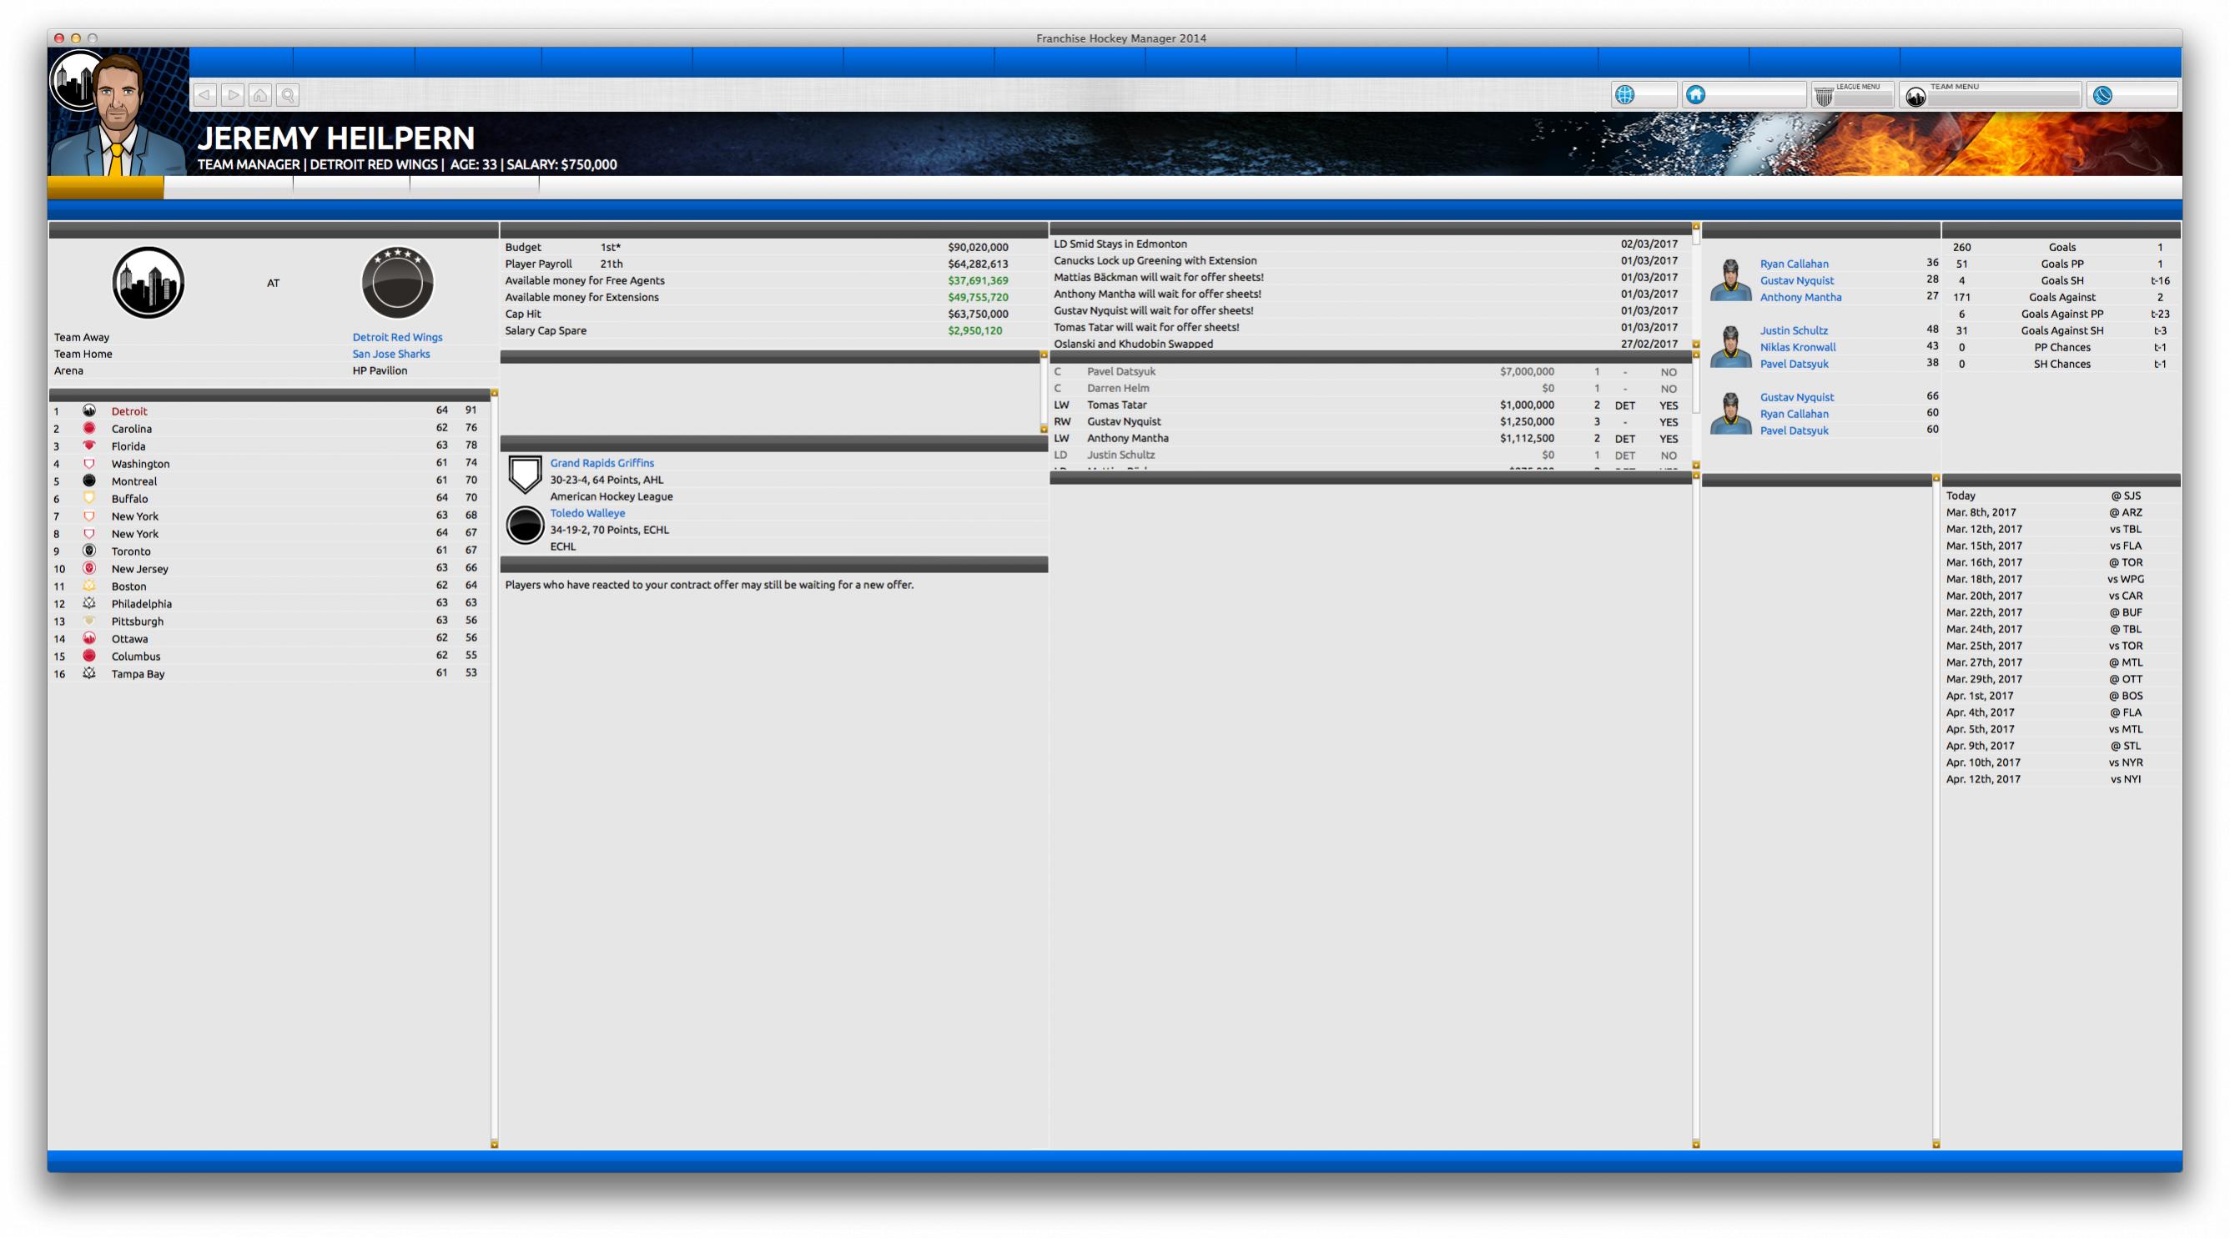Open search via the magnifier icon
The width and height of the screenshot is (2230, 1238).
(289, 95)
